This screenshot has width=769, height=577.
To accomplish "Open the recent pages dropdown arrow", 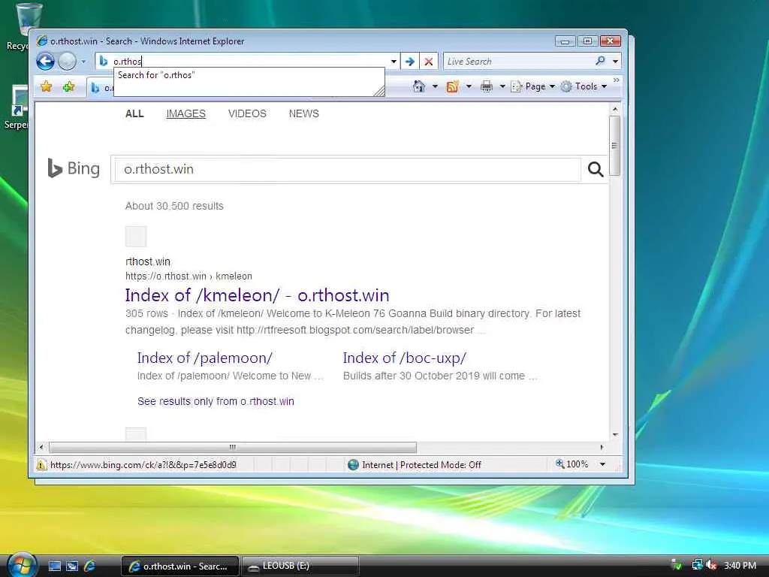I will [83, 62].
